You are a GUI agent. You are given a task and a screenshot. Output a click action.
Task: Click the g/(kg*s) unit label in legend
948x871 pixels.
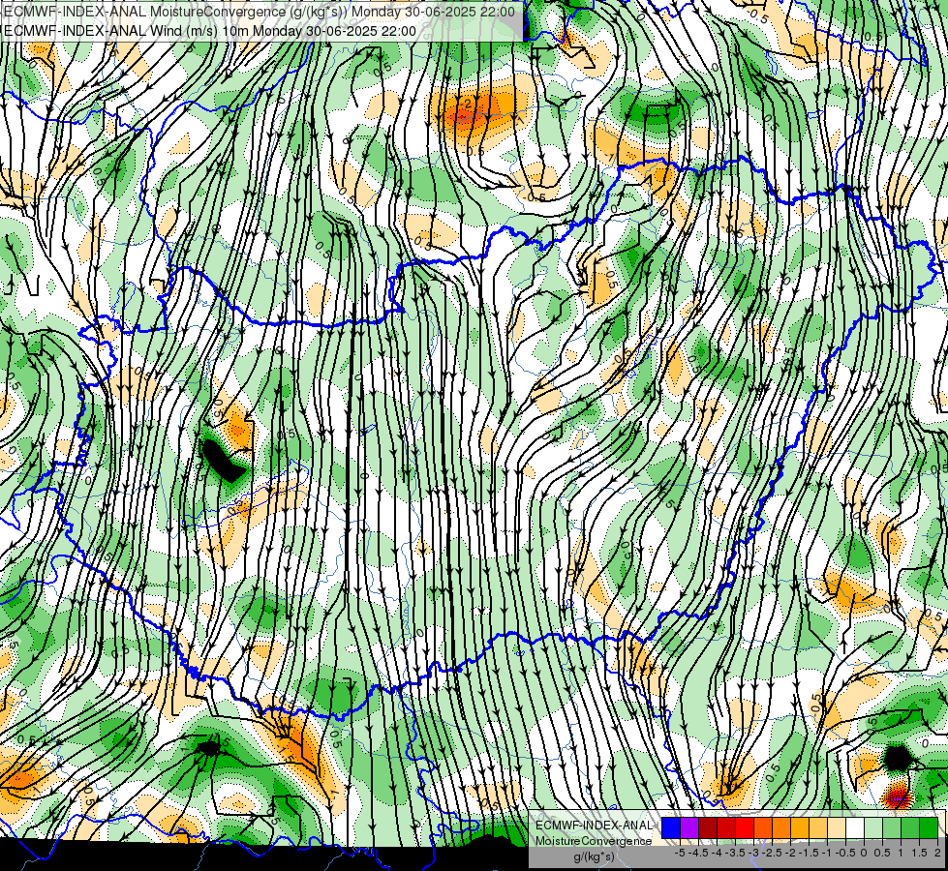point(594,856)
